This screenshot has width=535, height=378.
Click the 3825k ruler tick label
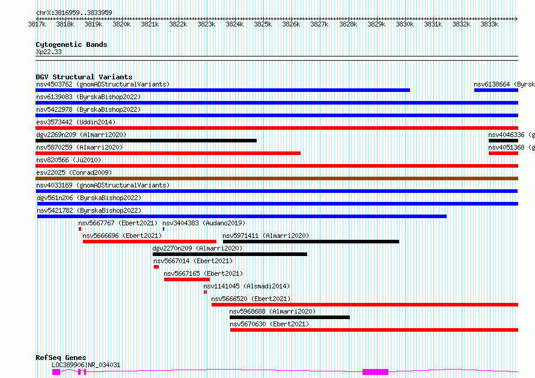(x=263, y=25)
